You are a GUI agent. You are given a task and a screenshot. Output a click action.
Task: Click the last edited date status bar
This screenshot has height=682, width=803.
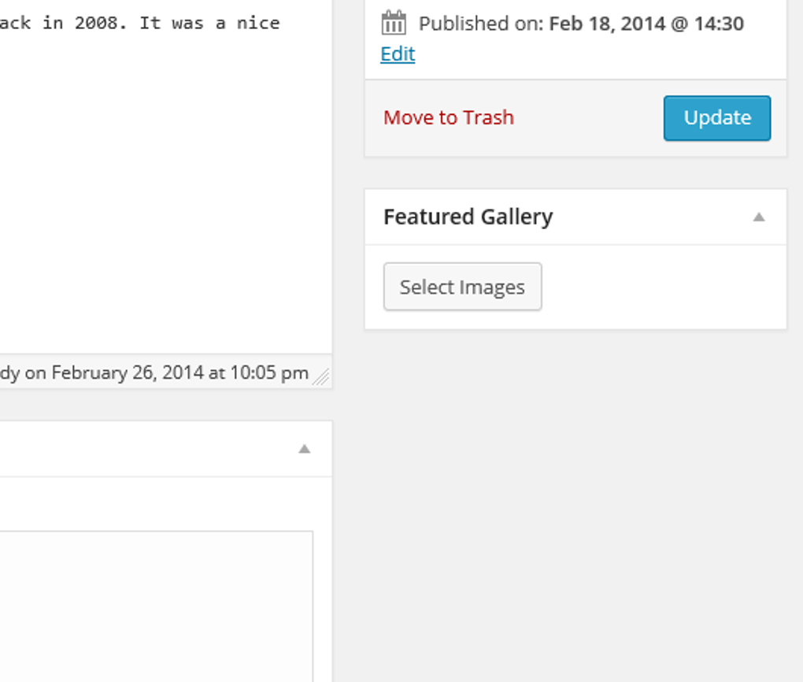pyautogui.click(x=157, y=372)
